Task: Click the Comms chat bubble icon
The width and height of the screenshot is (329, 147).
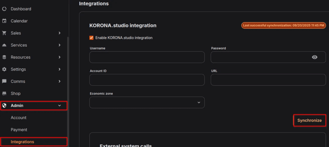Action: (4, 81)
